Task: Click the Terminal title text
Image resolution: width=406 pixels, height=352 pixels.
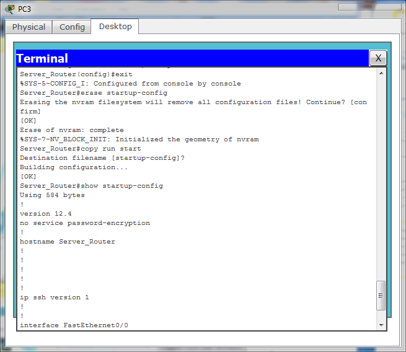Action: [x=42, y=58]
